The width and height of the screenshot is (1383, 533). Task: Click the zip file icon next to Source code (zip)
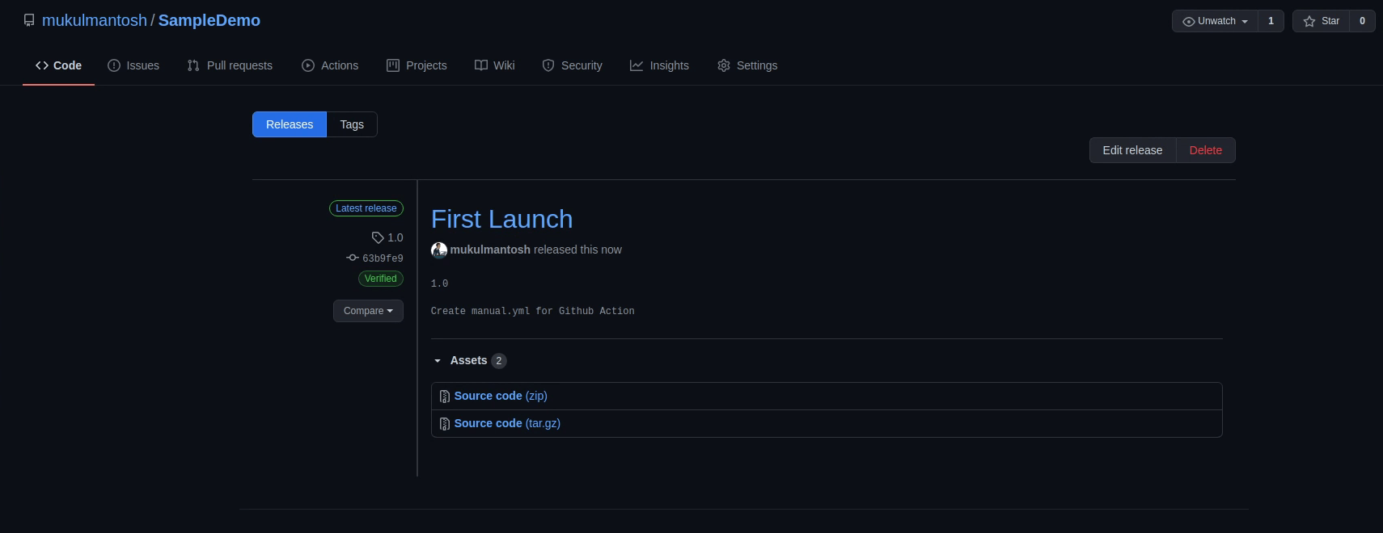point(444,397)
